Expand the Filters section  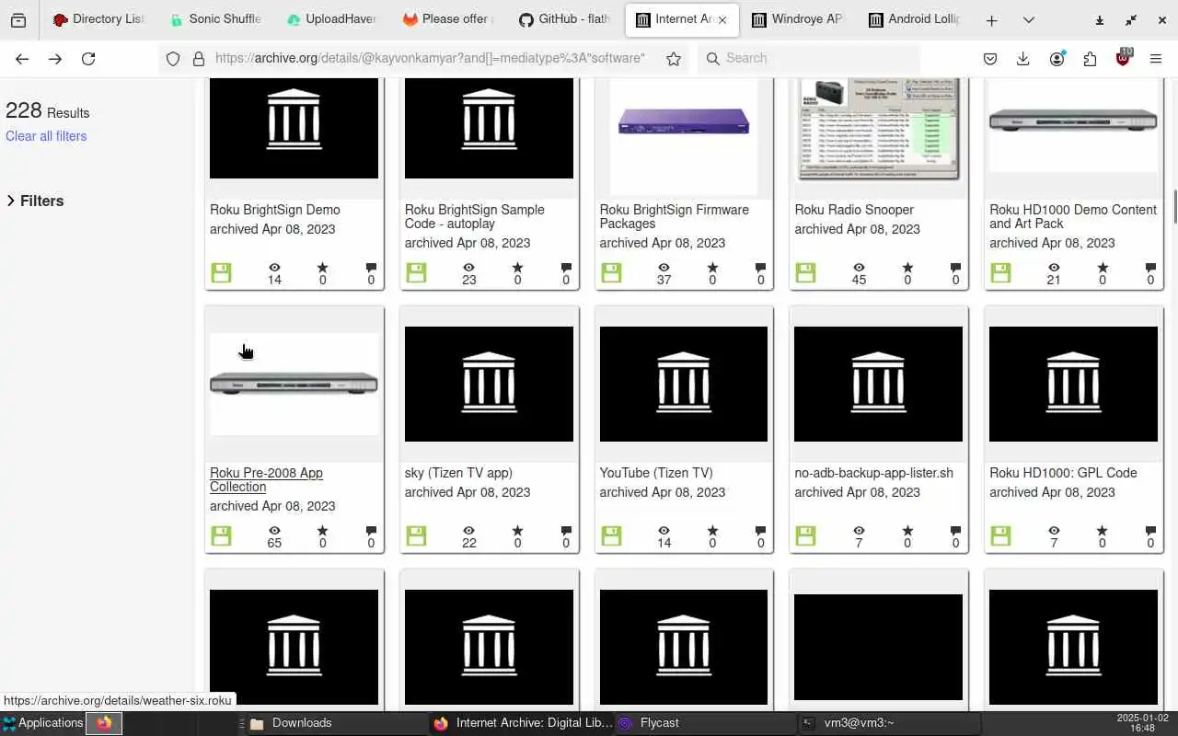click(x=35, y=201)
